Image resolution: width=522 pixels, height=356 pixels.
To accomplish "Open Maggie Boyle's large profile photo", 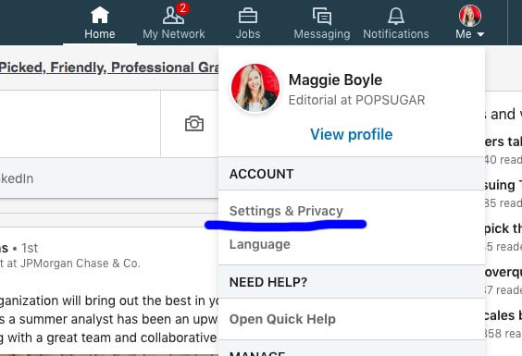I will [255, 88].
